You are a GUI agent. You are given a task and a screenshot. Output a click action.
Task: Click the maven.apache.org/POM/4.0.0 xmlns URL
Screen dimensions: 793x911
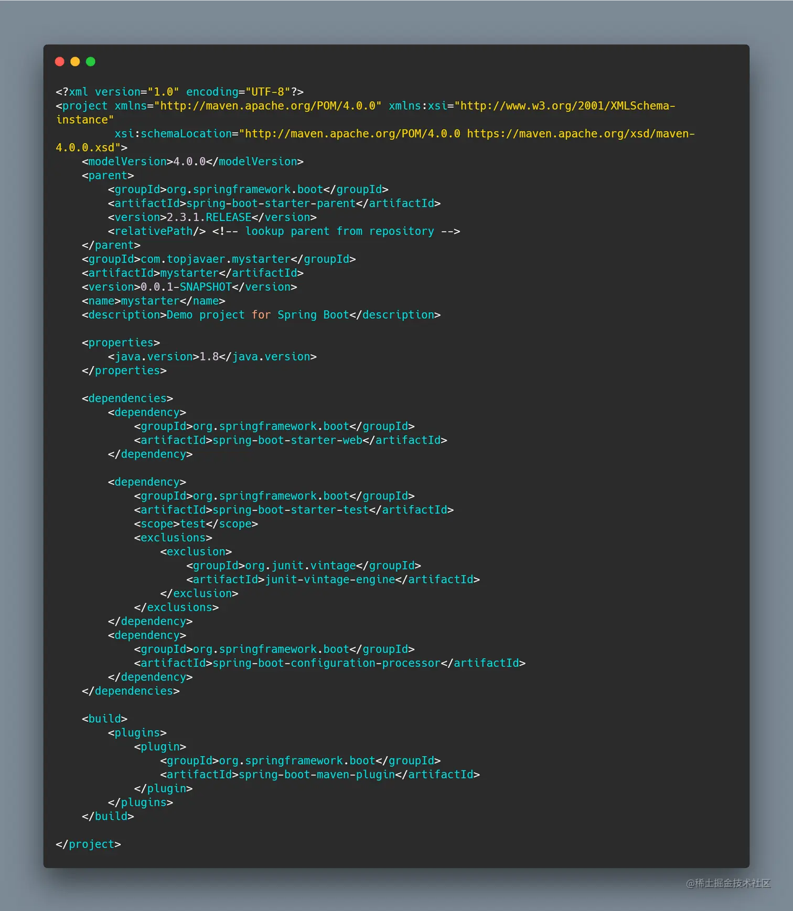tap(267, 106)
